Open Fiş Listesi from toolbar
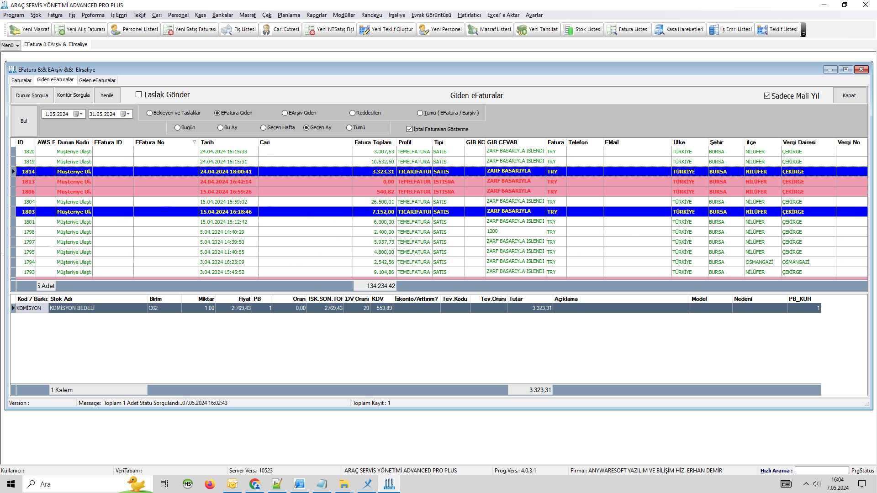The image size is (877, 493). coord(238,30)
